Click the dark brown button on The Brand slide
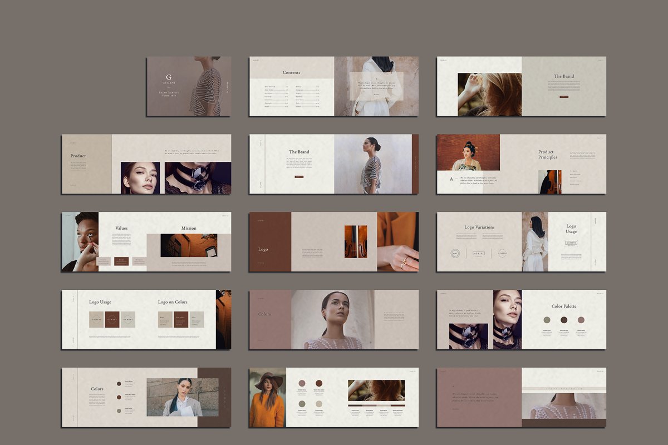Screen dimensions: 668x445 coord(299,176)
